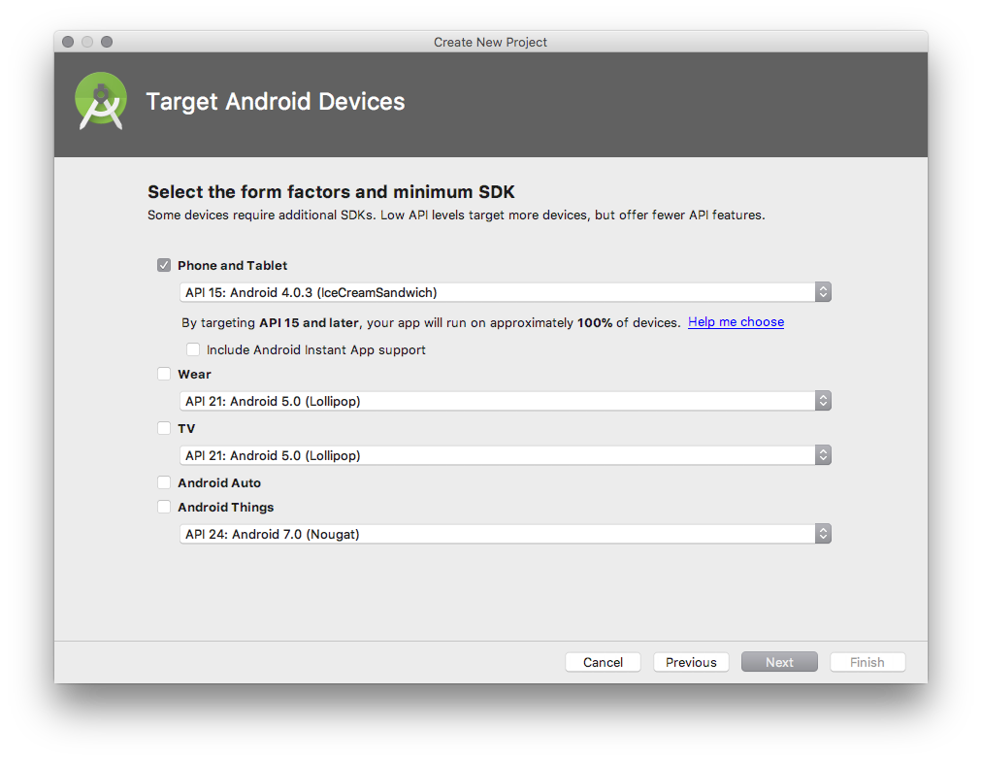The width and height of the screenshot is (982, 761).
Task: Enable the Android Things checkbox
Action: click(x=164, y=507)
